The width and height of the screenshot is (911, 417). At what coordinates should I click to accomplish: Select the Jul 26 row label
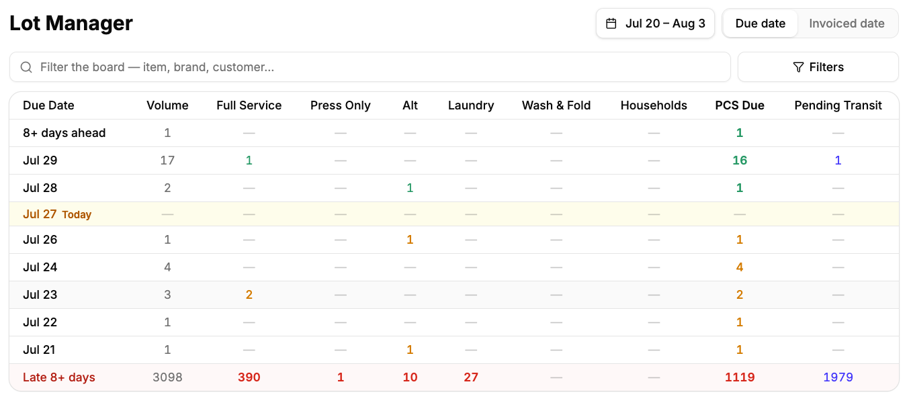click(40, 240)
